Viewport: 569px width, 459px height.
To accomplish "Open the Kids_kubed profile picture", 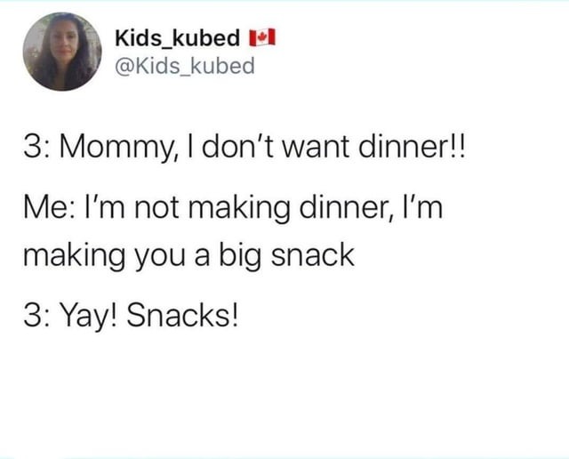I will pos(62,52).
